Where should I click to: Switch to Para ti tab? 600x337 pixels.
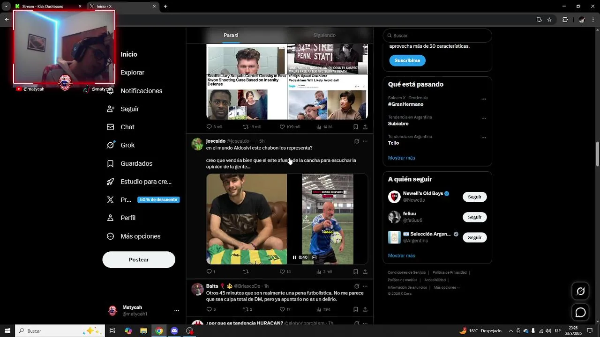(x=231, y=36)
